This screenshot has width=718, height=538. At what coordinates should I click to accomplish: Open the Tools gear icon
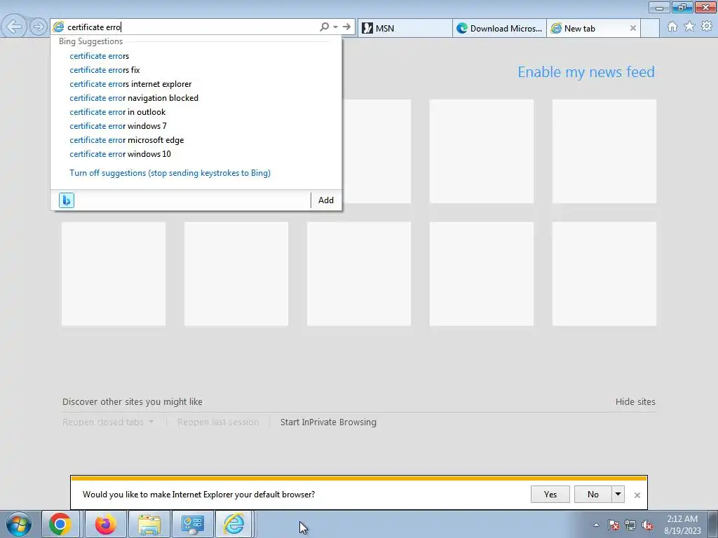click(x=707, y=27)
